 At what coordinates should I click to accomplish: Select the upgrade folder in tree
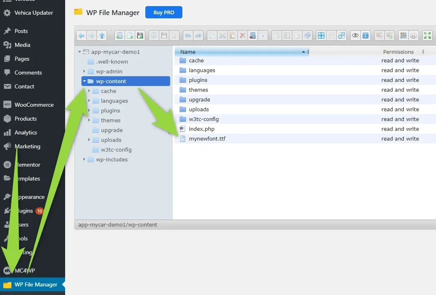tap(112, 130)
